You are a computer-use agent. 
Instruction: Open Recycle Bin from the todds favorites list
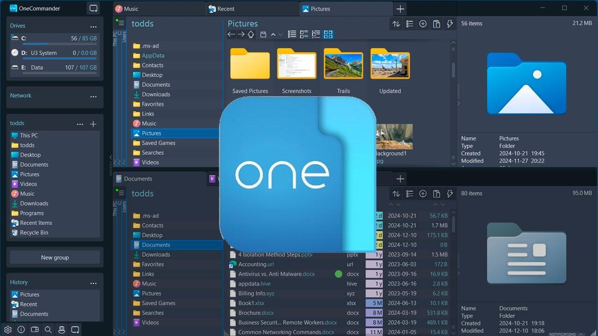click(x=34, y=232)
